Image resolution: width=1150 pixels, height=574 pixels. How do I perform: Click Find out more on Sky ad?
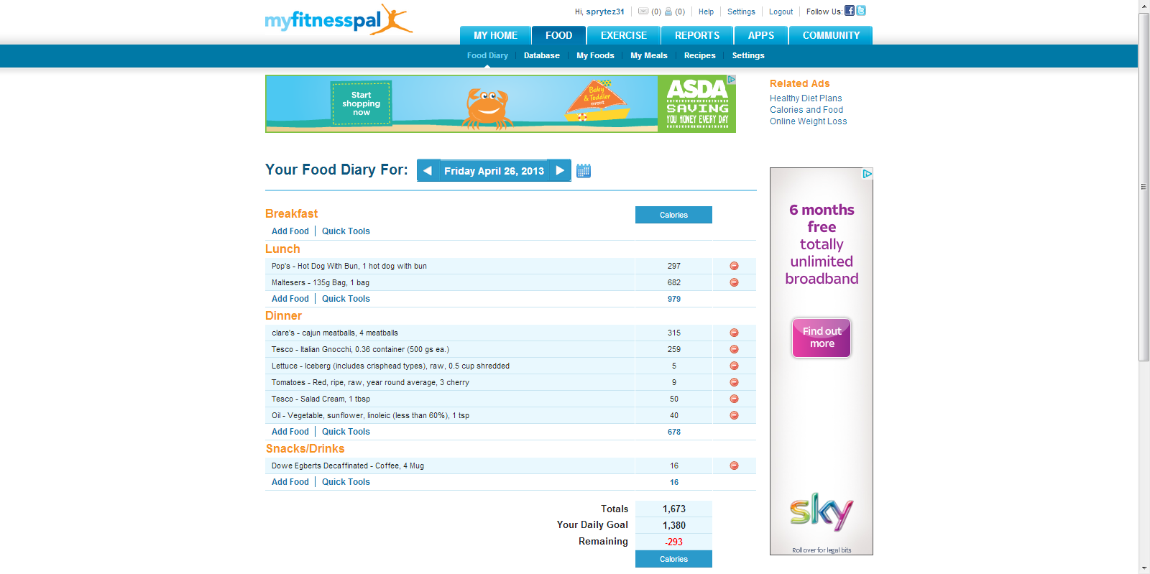(822, 338)
